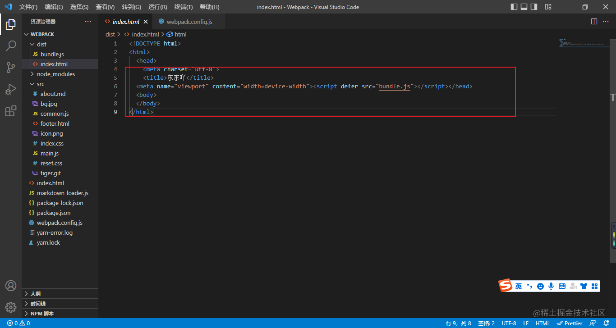Open the Explorer view in activity bar
Screen dimensions: 616x328
[11, 24]
